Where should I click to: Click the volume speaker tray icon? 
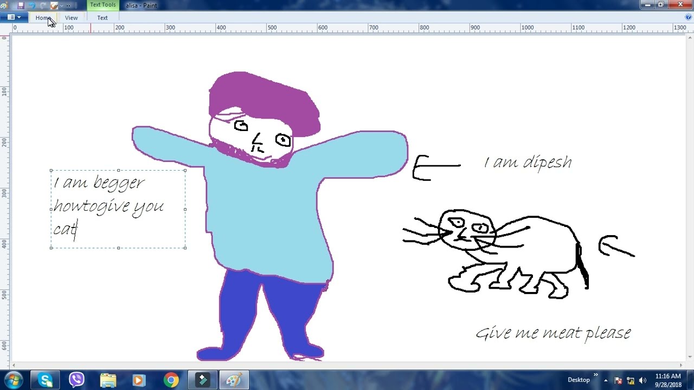(x=643, y=380)
